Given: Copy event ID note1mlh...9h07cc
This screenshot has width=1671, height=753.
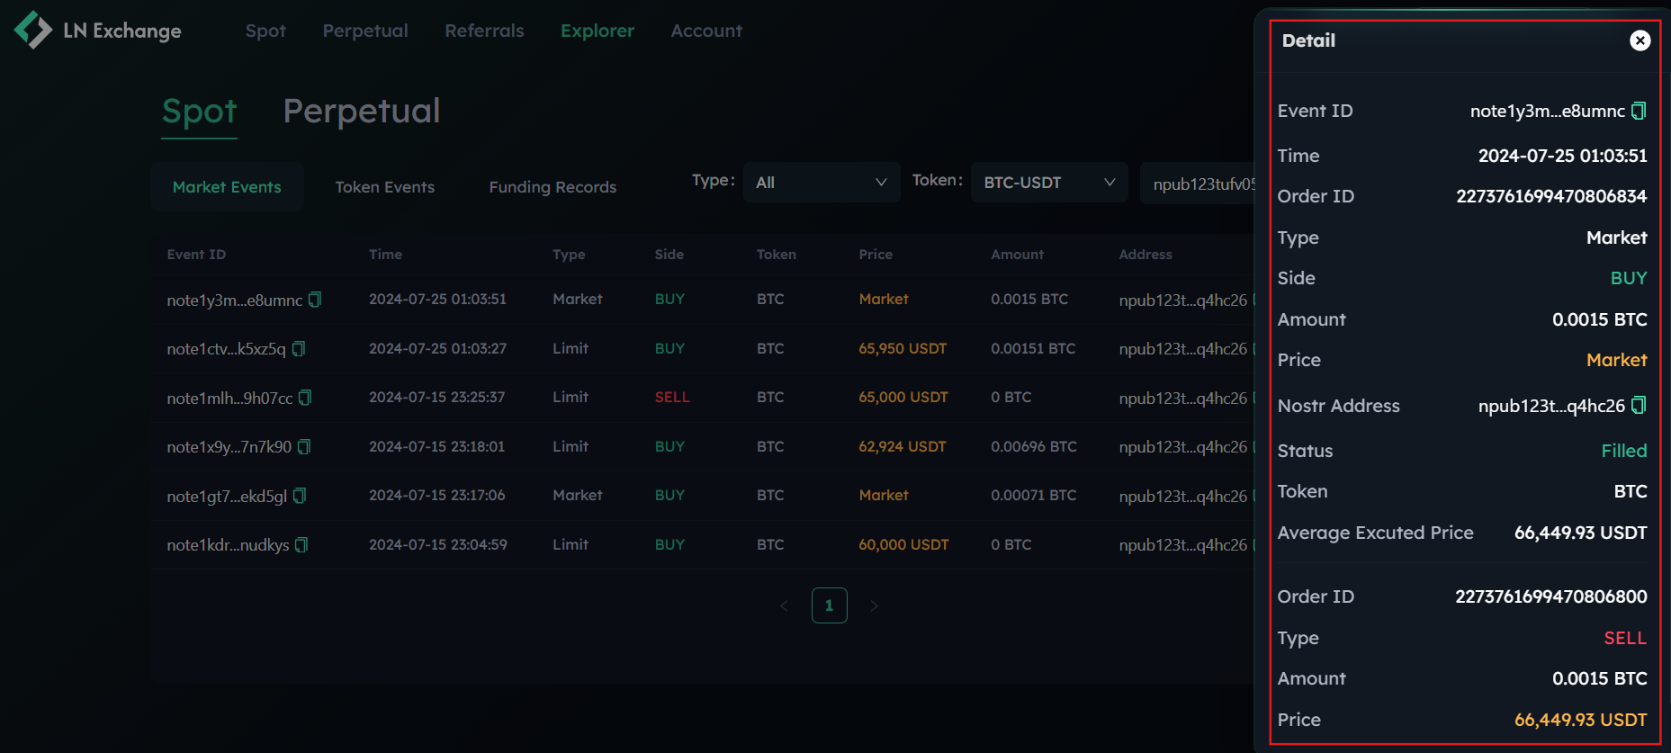Looking at the screenshot, I should click(305, 398).
